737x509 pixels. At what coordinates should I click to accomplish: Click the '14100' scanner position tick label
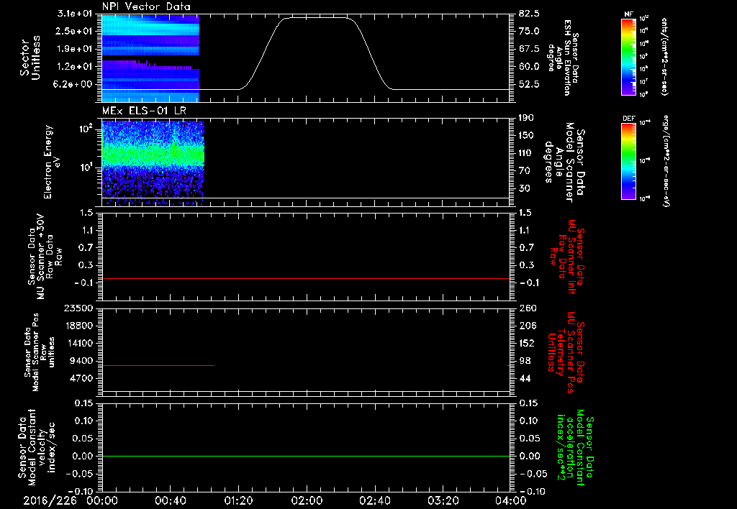point(78,343)
